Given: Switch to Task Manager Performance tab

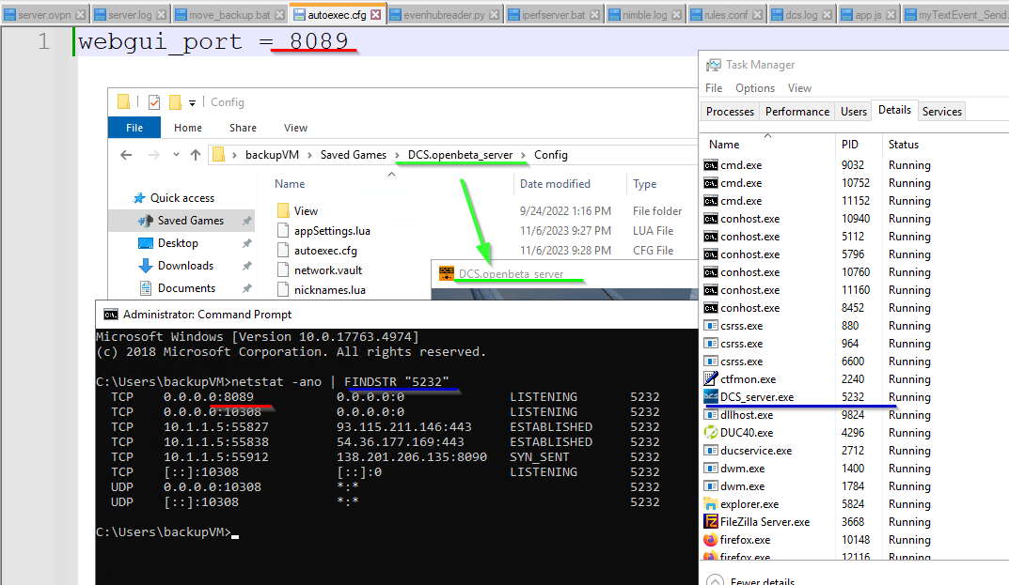Looking at the screenshot, I should coord(797,111).
